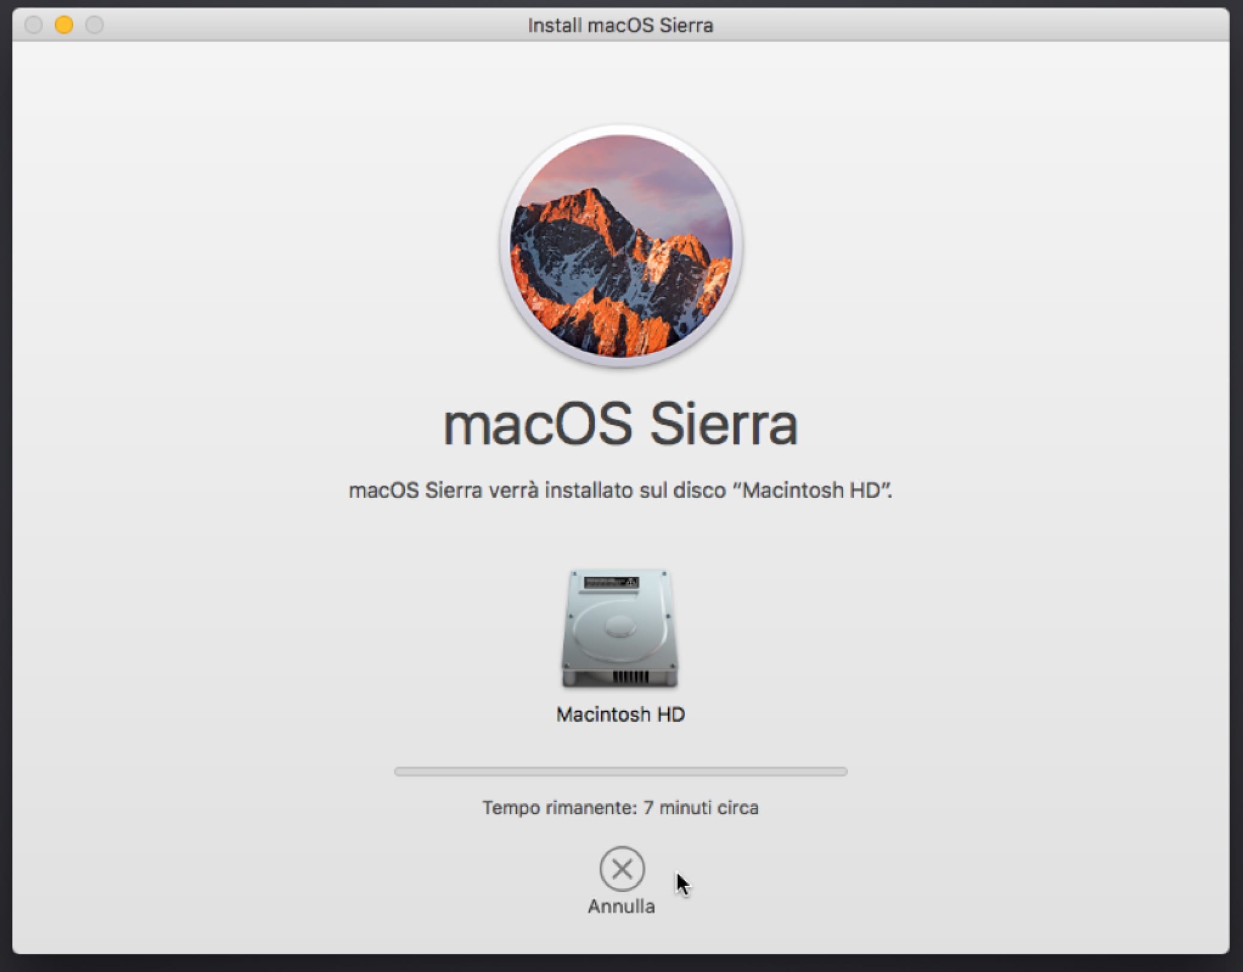Click the macOS Sierra mountain logo

point(621,245)
